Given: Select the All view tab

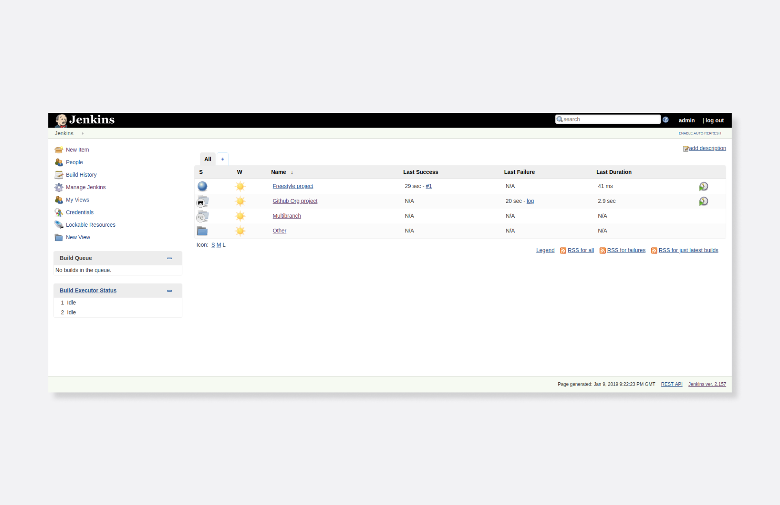Looking at the screenshot, I should [x=208, y=159].
